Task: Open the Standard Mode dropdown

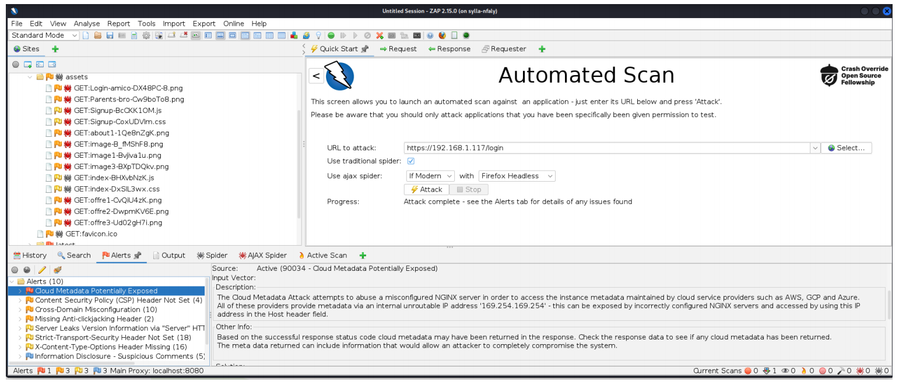Action: pyautogui.click(x=44, y=36)
